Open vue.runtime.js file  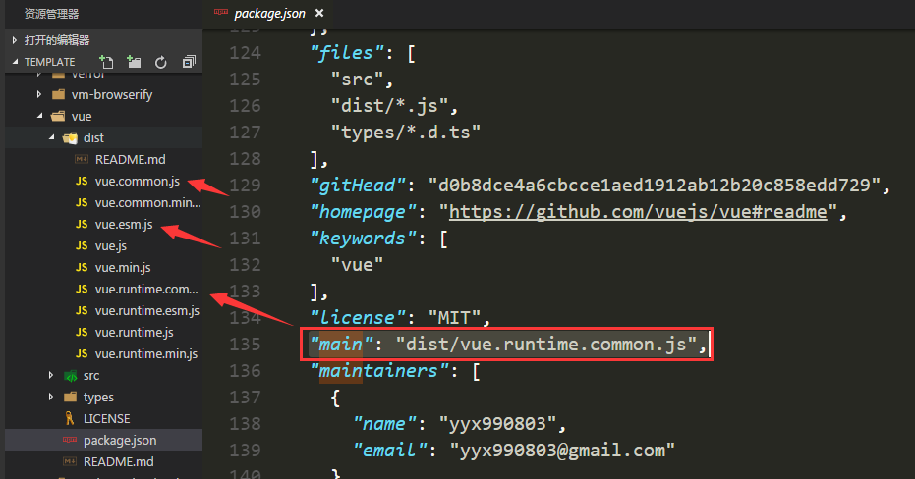pos(135,332)
